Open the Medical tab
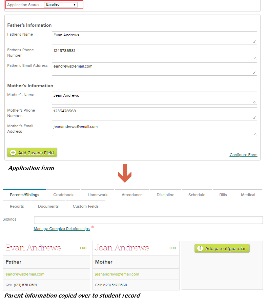The image size is (268, 304). (x=248, y=195)
